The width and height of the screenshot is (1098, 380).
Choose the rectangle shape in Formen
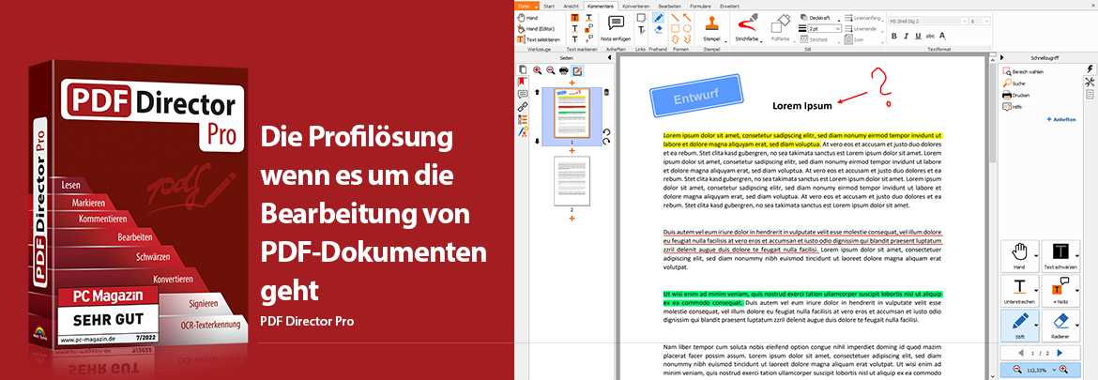[674, 29]
